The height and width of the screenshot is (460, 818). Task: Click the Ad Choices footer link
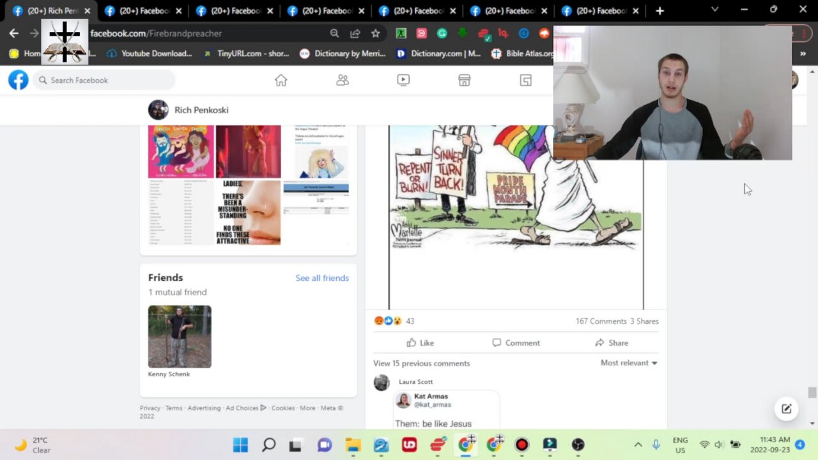click(246, 408)
